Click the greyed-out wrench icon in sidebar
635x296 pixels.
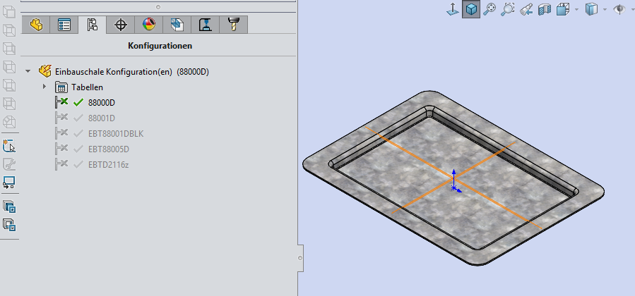(x=9, y=164)
